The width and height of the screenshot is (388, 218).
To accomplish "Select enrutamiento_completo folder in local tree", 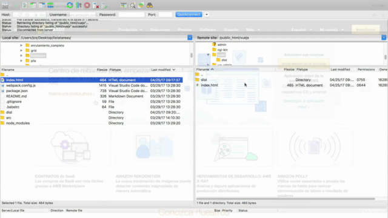I will [x=47, y=45].
